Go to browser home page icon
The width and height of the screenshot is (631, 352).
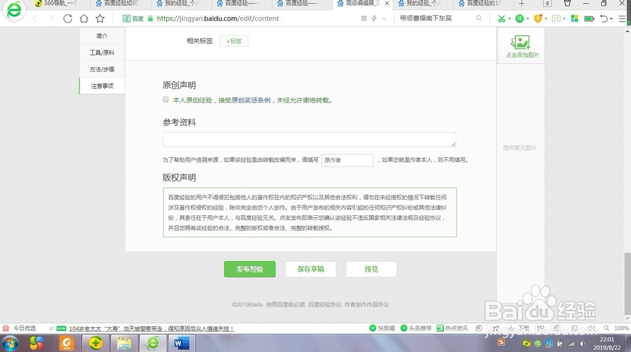(84, 18)
